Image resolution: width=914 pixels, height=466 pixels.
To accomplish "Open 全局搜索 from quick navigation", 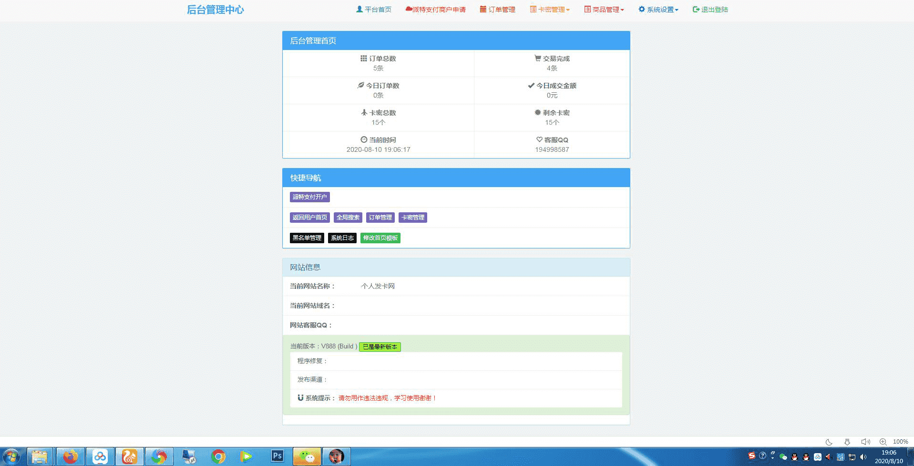I will click(348, 218).
